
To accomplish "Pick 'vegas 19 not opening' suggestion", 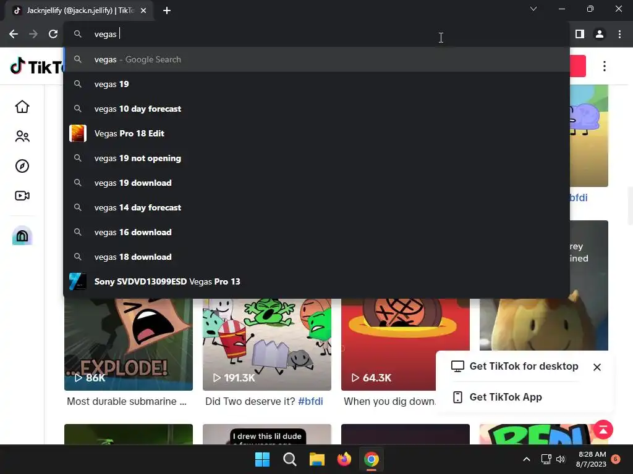I will pos(316,159).
